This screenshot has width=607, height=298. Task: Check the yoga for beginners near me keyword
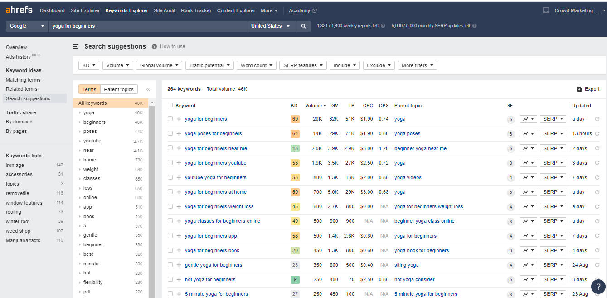click(x=170, y=148)
